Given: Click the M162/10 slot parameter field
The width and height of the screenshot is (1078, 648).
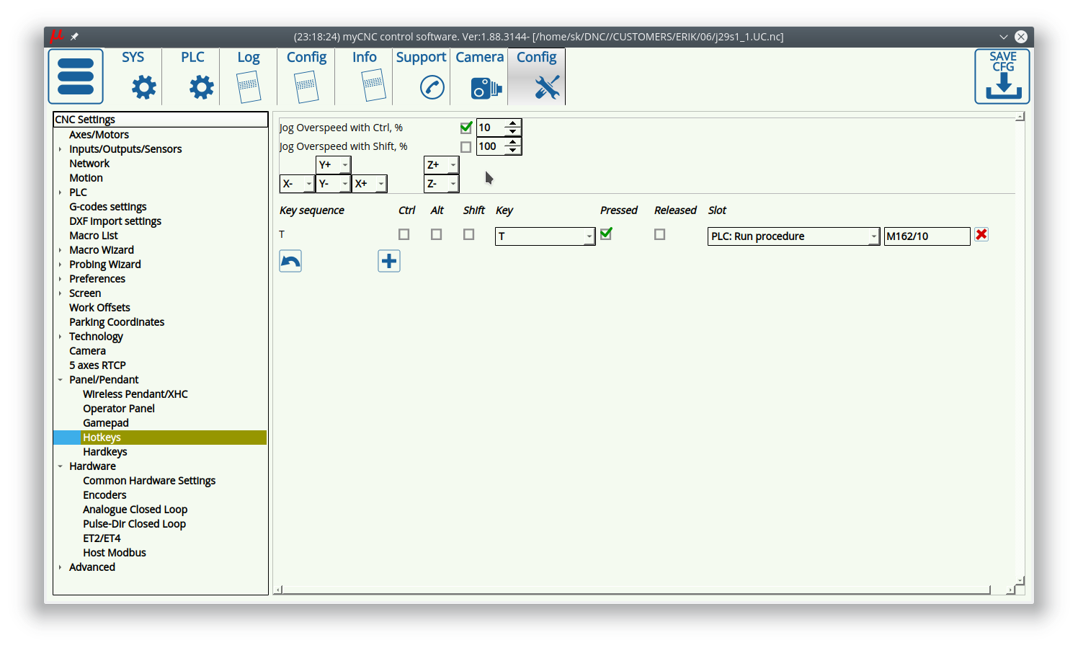Looking at the screenshot, I should [927, 236].
